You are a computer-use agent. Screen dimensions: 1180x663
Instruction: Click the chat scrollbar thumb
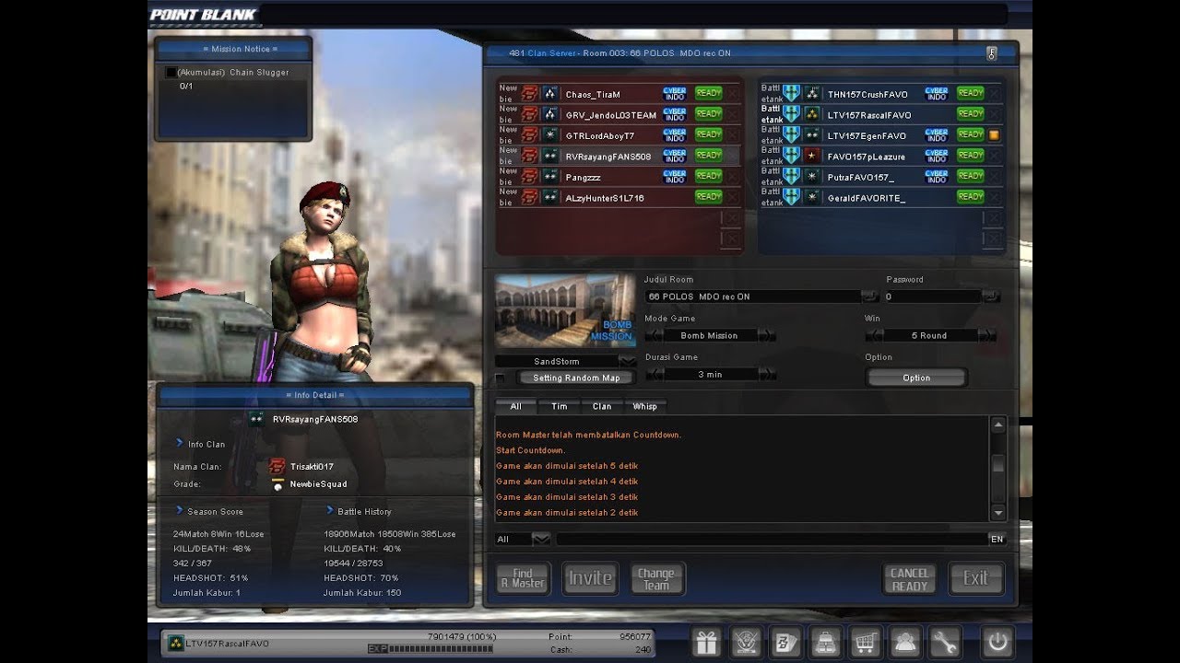tap(998, 463)
